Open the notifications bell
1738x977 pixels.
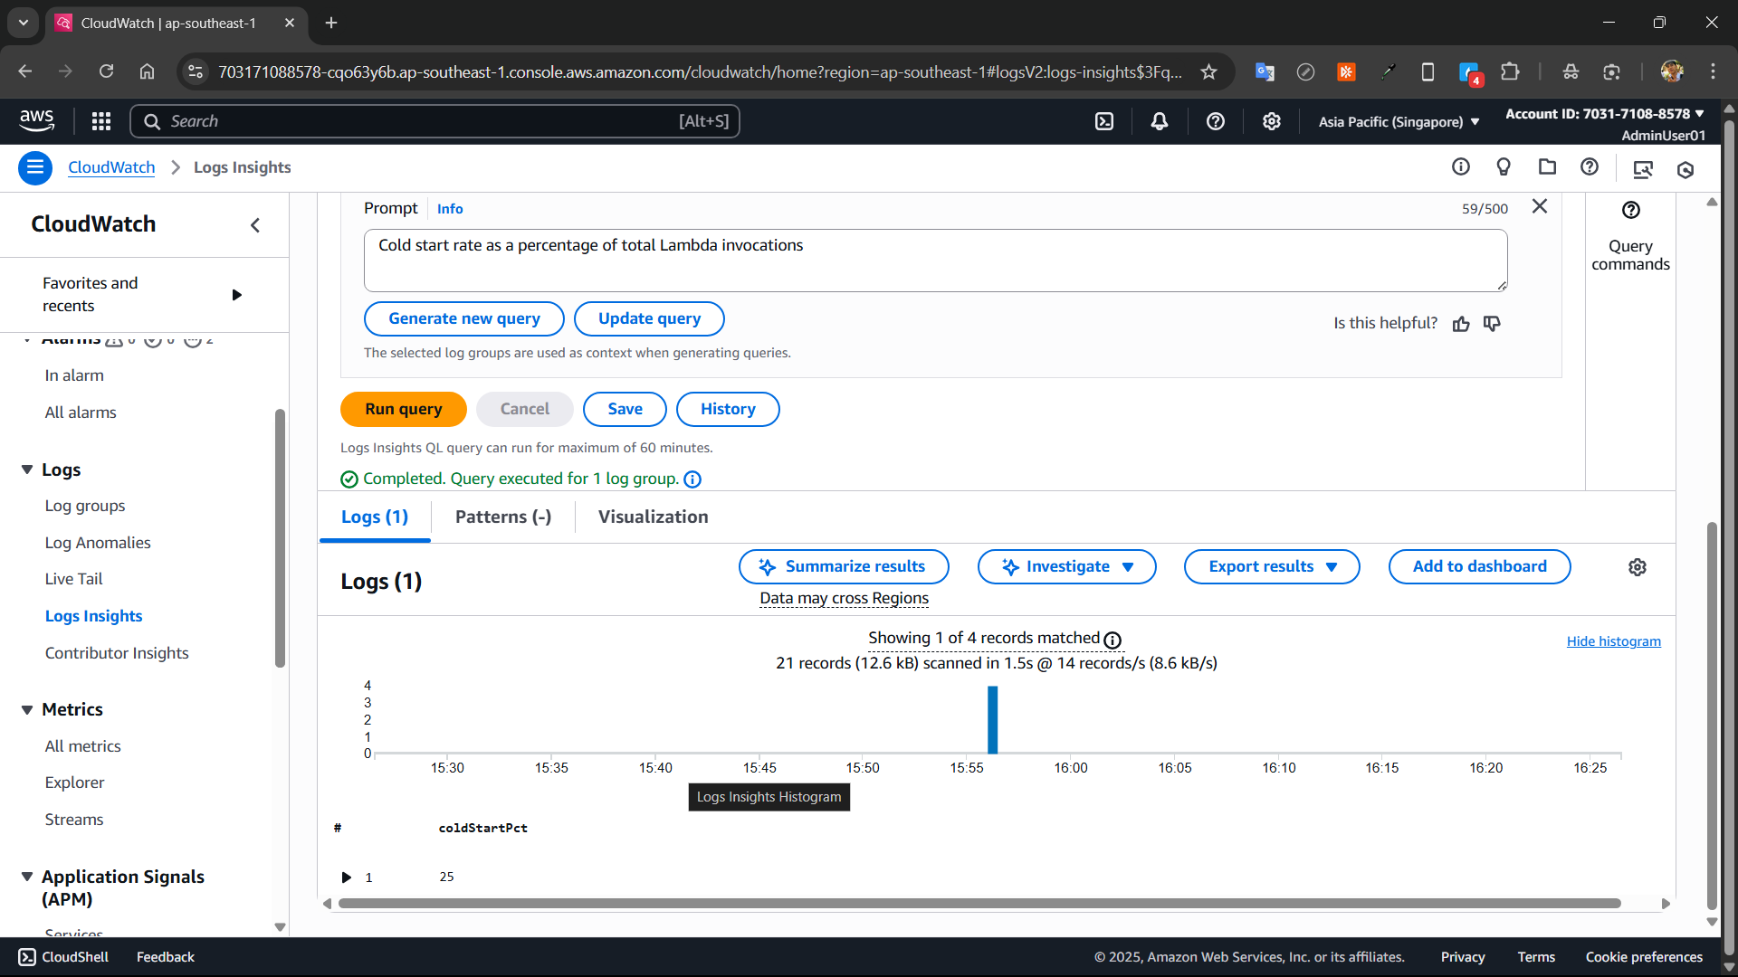click(x=1160, y=121)
